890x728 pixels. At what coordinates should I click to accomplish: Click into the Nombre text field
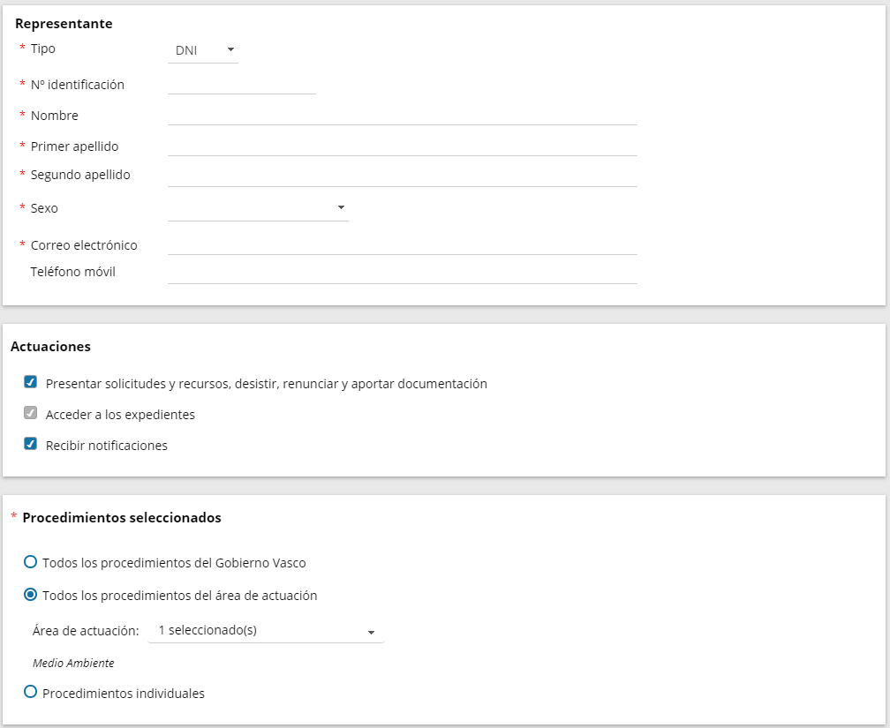[x=402, y=115]
